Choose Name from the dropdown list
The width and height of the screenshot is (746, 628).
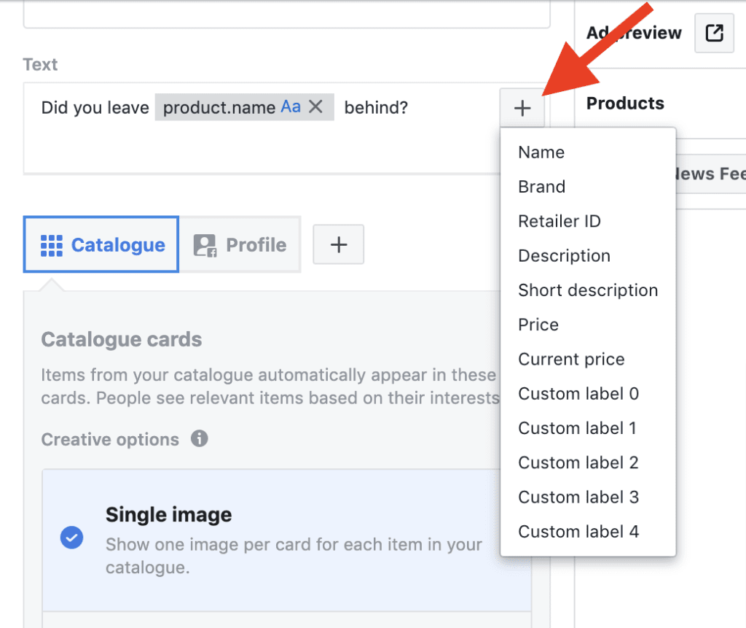[x=541, y=152]
